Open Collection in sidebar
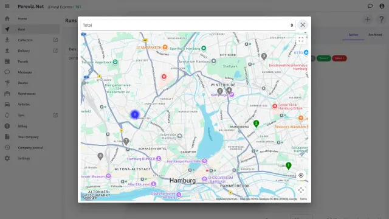389x219 pixels. pos(26,40)
